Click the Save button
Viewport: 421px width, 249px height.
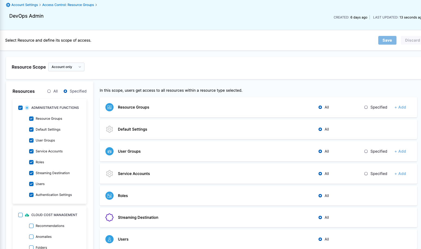(x=387, y=40)
